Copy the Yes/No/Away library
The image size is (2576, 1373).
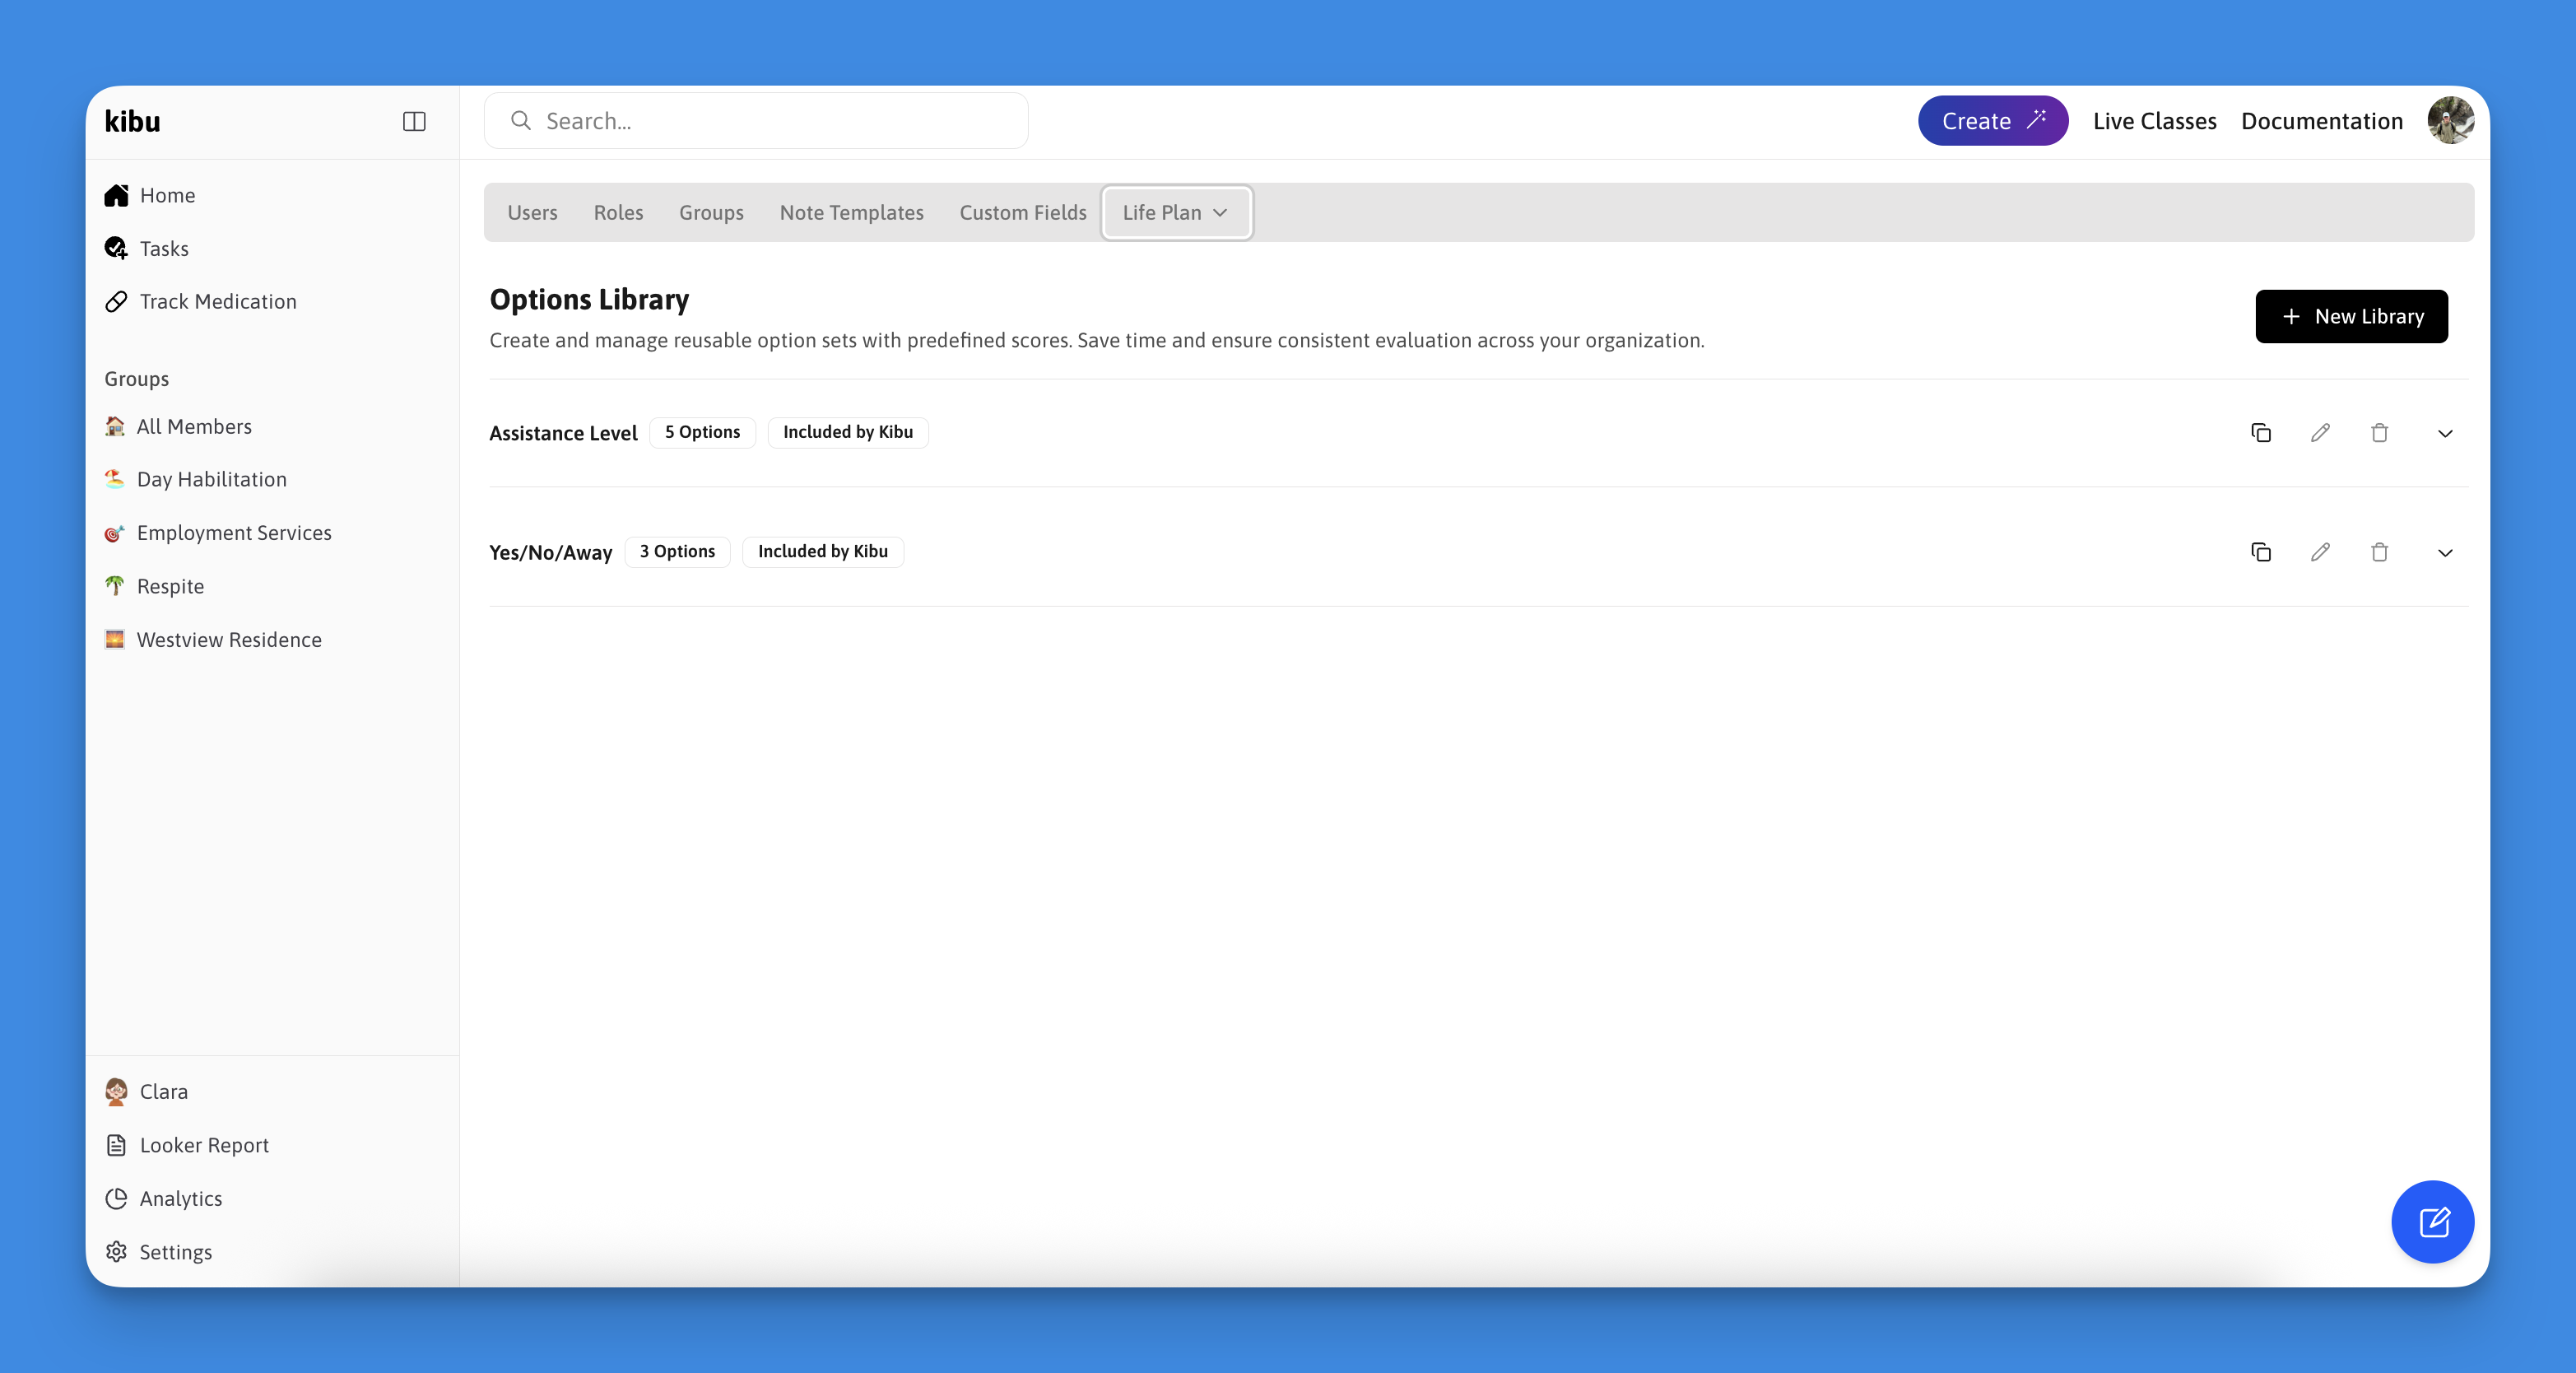[2260, 552]
